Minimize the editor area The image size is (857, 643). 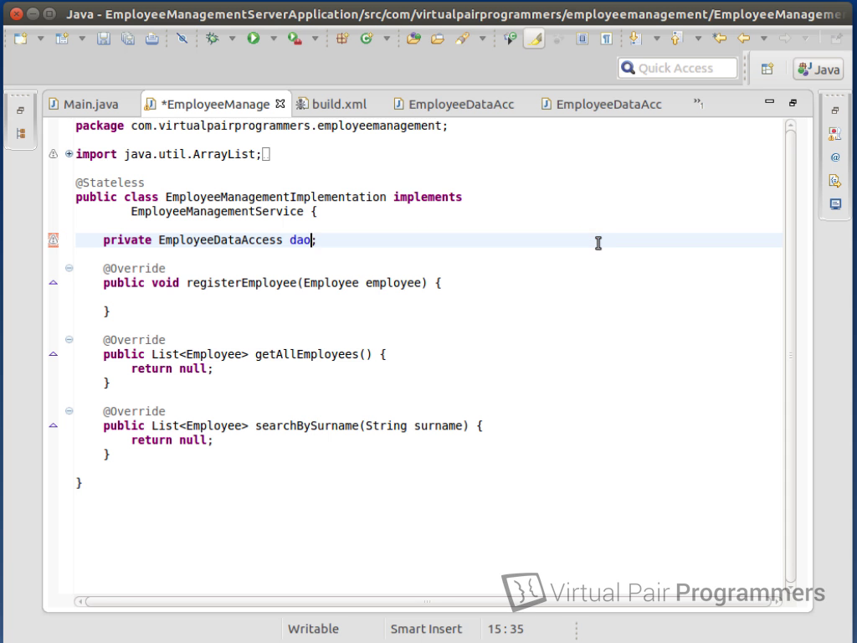770,101
